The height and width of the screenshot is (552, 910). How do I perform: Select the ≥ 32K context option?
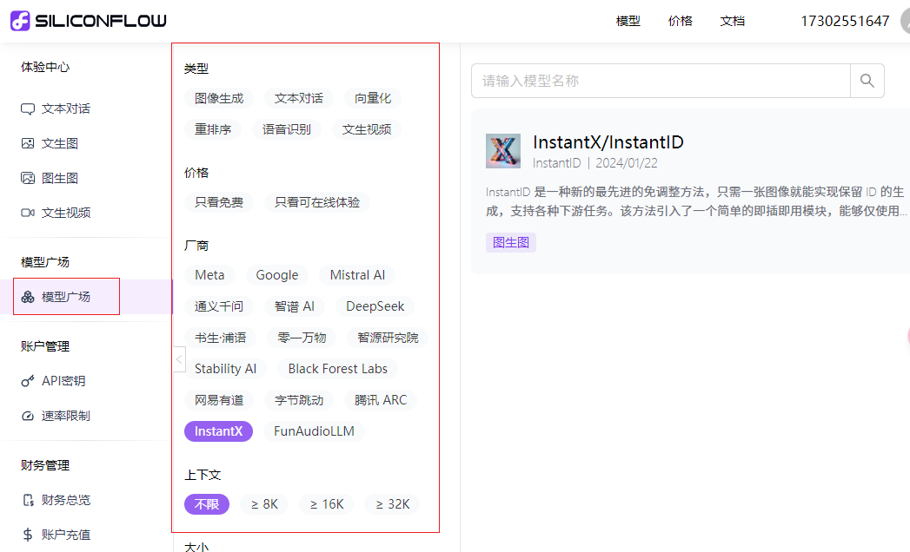point(392,504)
